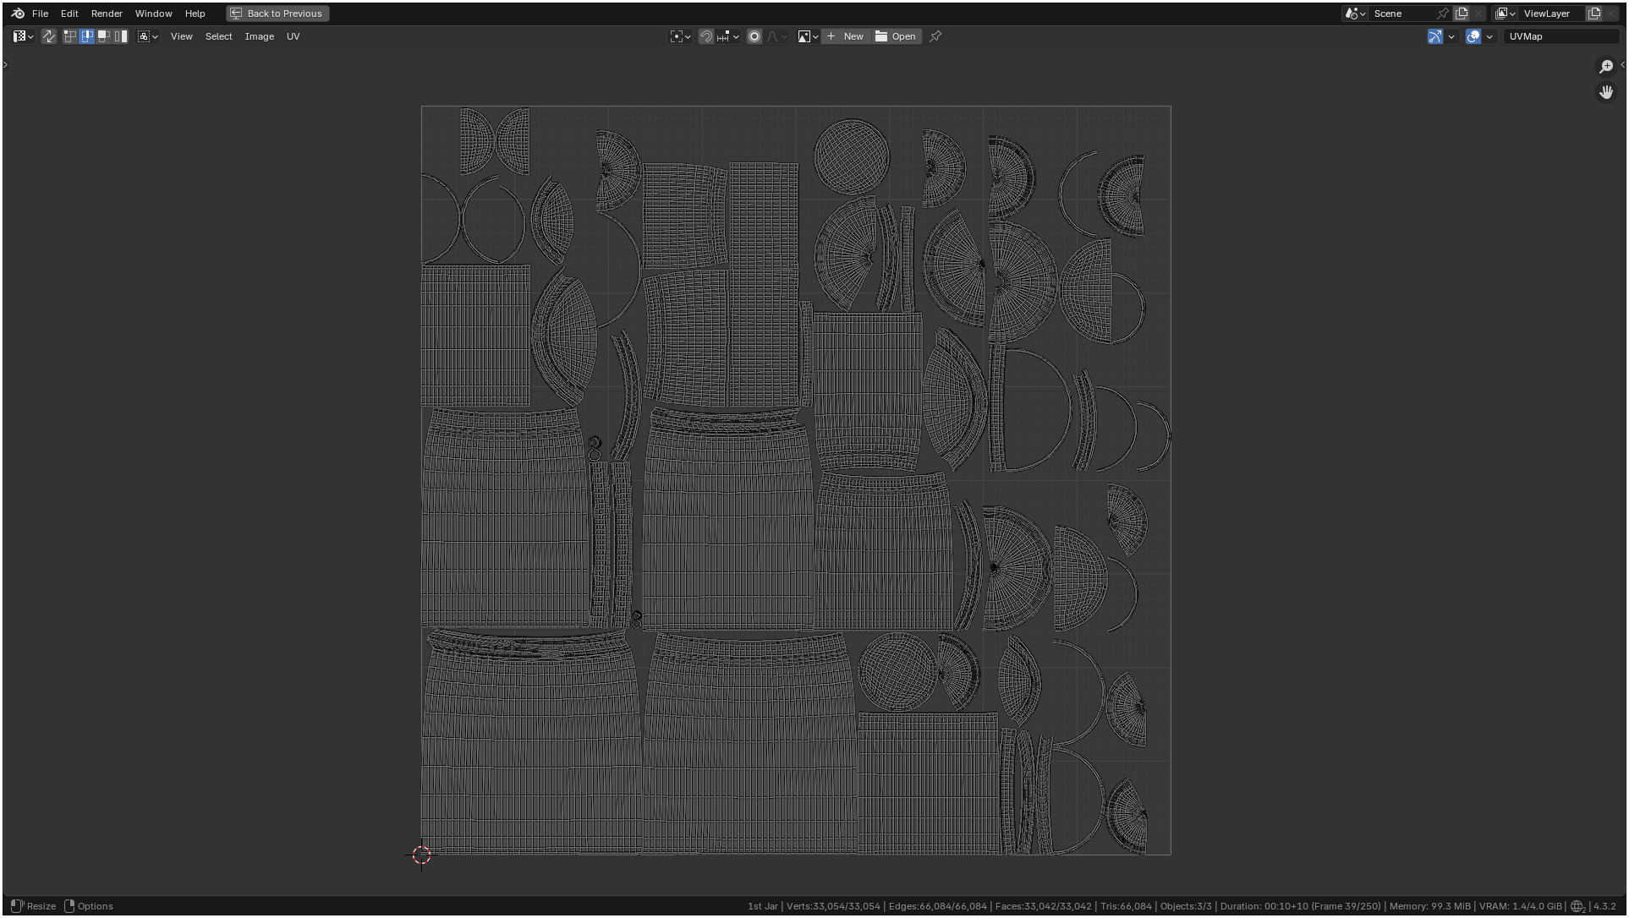Click the Open image folder button
This screenshot has width=1629, height=918.
896,36
